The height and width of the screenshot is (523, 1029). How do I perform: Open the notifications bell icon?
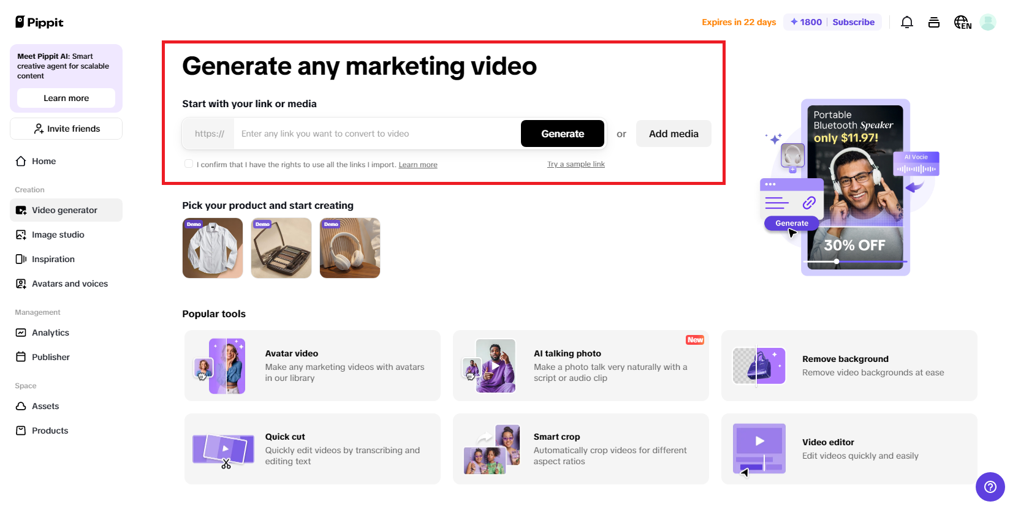pos(906,23)
